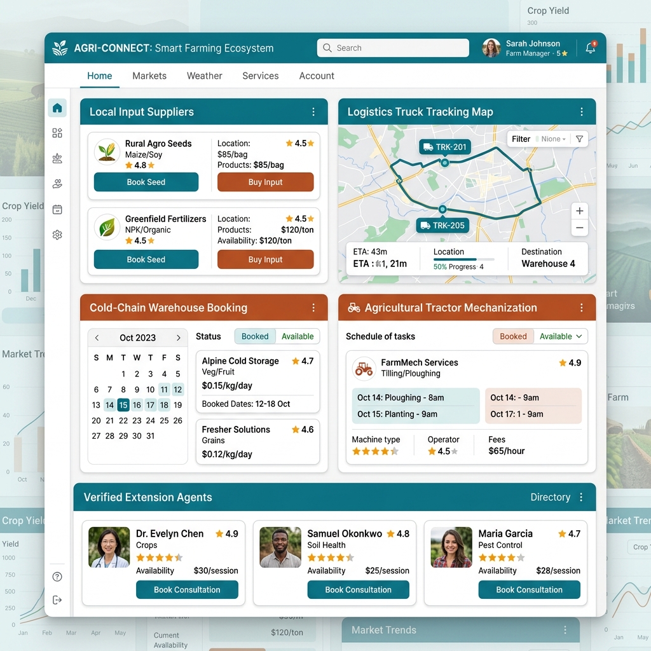Image resolution: width=651 pixels, height=651 pixels.
Task: Select October 16 on the calendar
Action: pyautogui.click(x=137, y=405)
